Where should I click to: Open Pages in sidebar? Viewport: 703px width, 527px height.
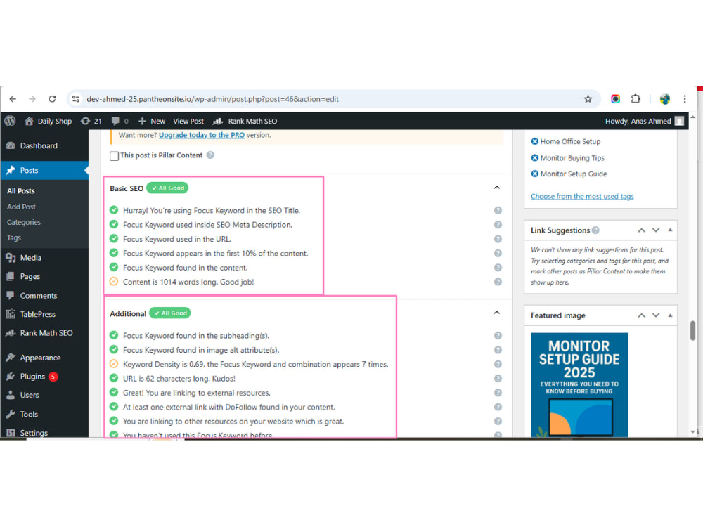[x=44, y=276]
